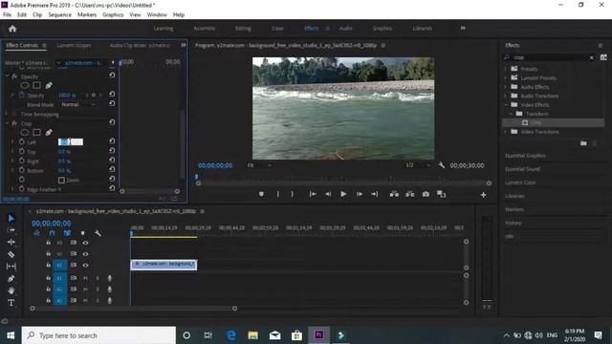Toggle the Zoom checkbox in Crop
612x344 pixels.
coord(61,181)
